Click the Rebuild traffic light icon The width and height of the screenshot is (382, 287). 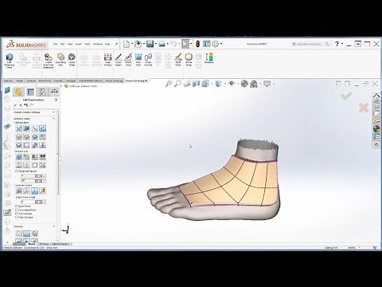197,44
